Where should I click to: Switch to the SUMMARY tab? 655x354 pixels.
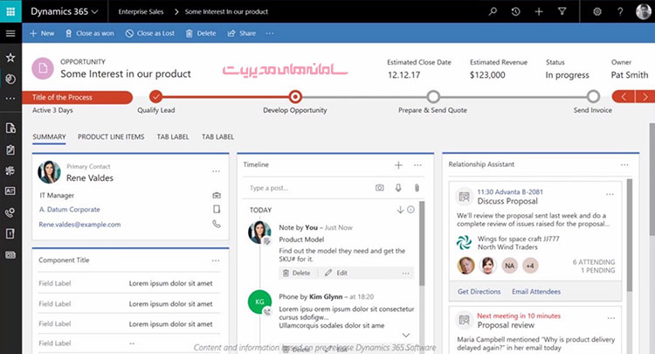pyautogui.click(x=49, y=137)
